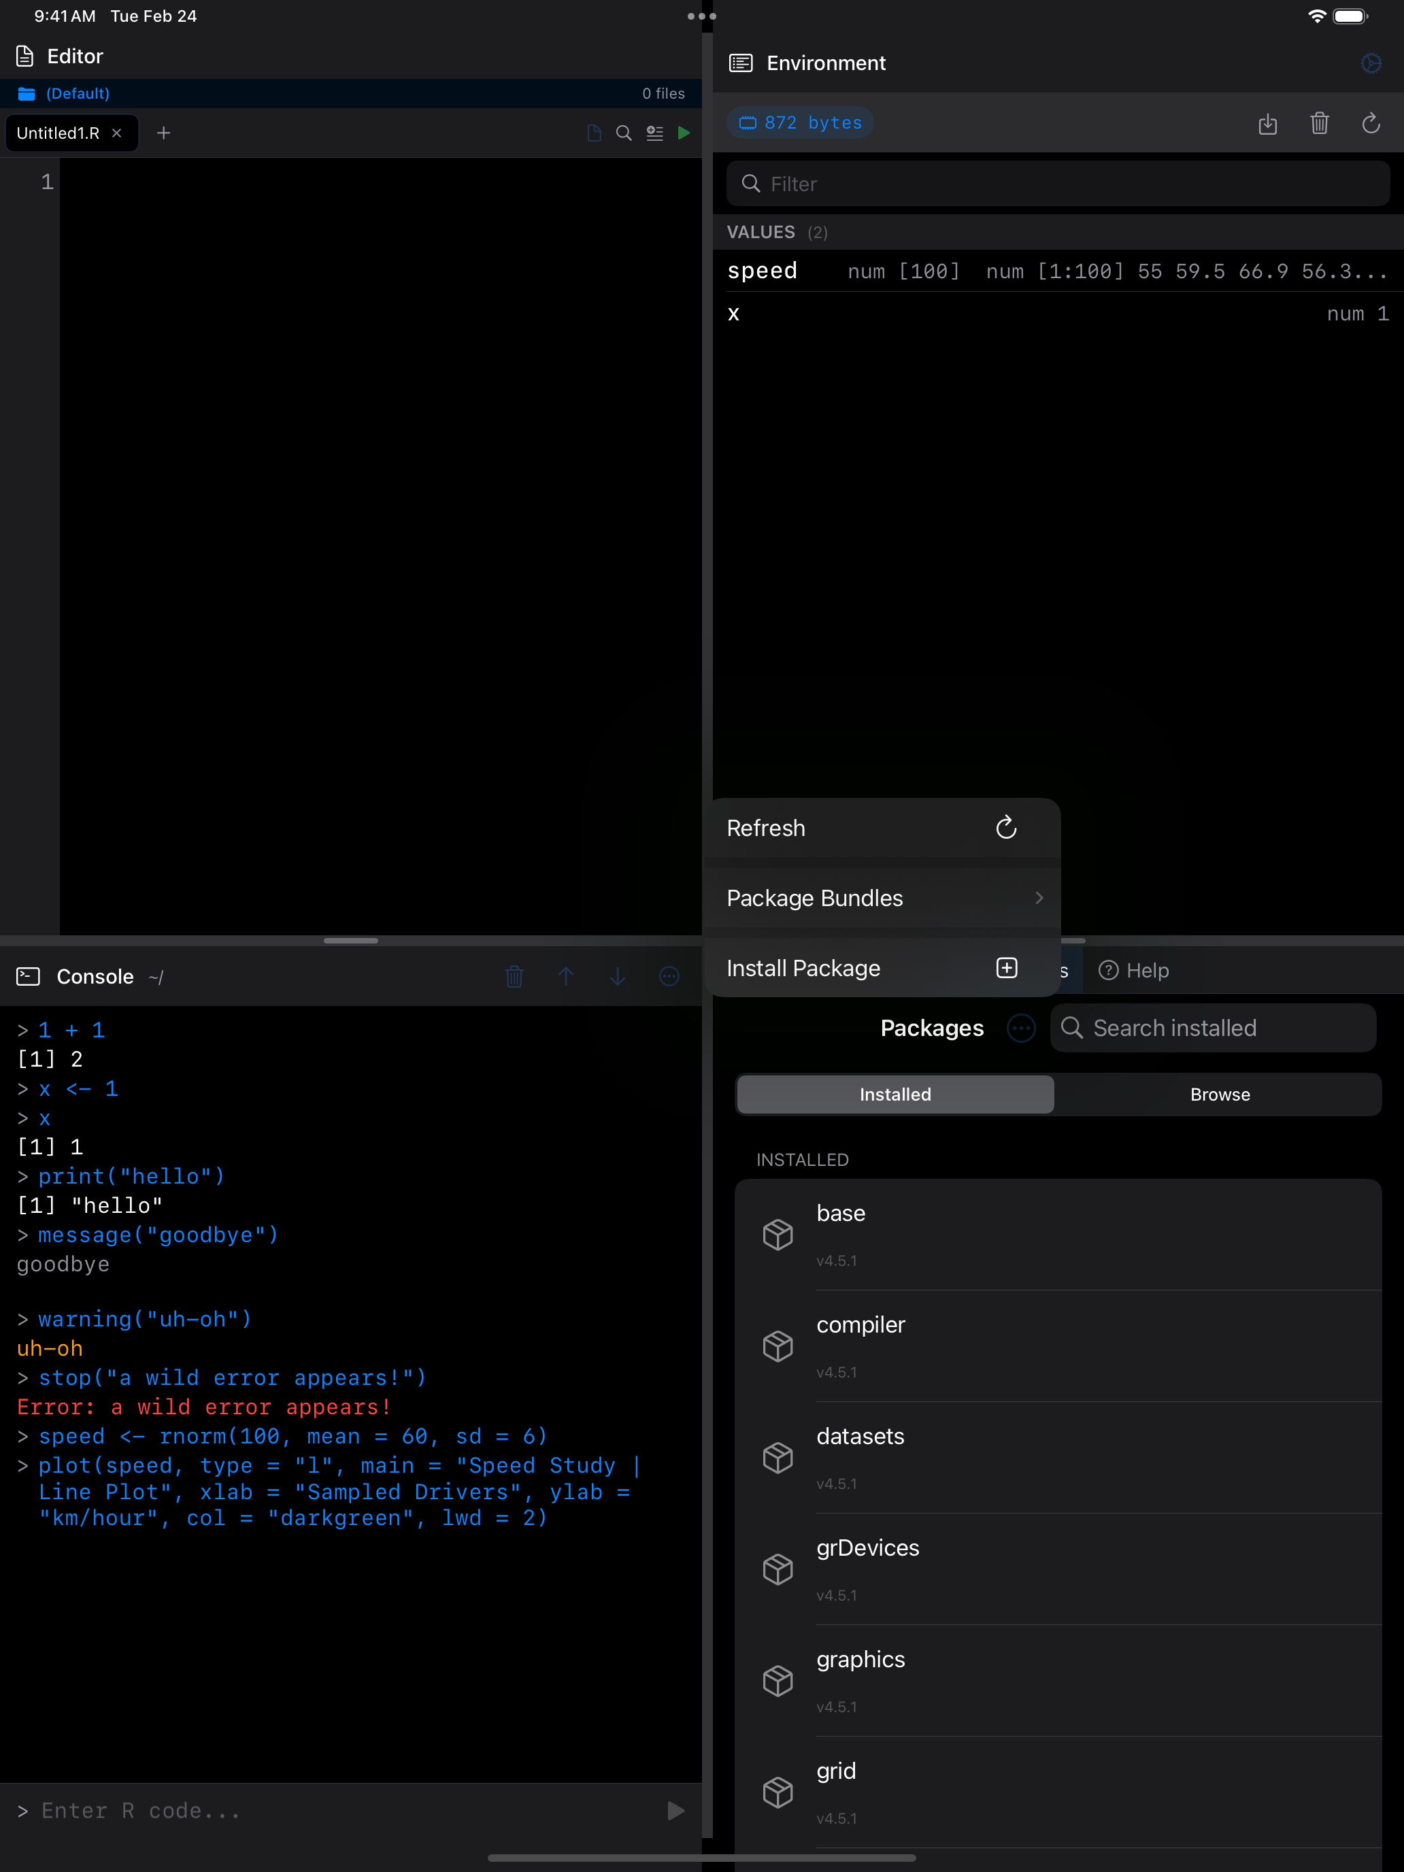The image size is (1404, 1872).
Task: Run the script using the green play icon
Action: pyautogui.click(x=684, y=133)
